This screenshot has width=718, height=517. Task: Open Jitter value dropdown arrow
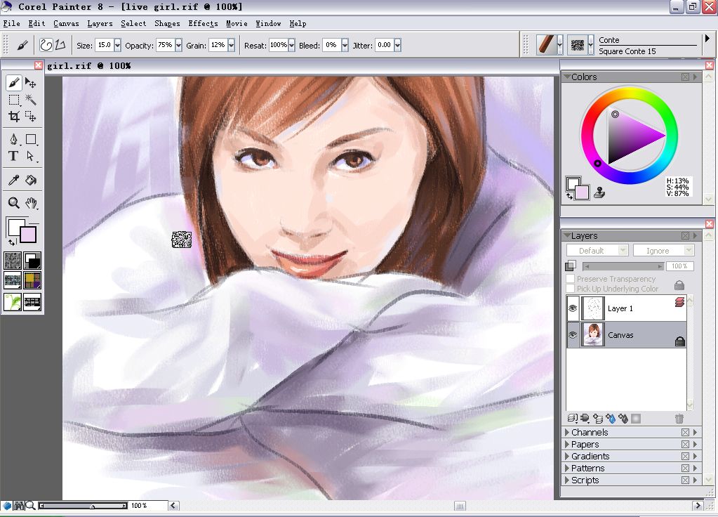pyautogui.click(x=397, y=45)
